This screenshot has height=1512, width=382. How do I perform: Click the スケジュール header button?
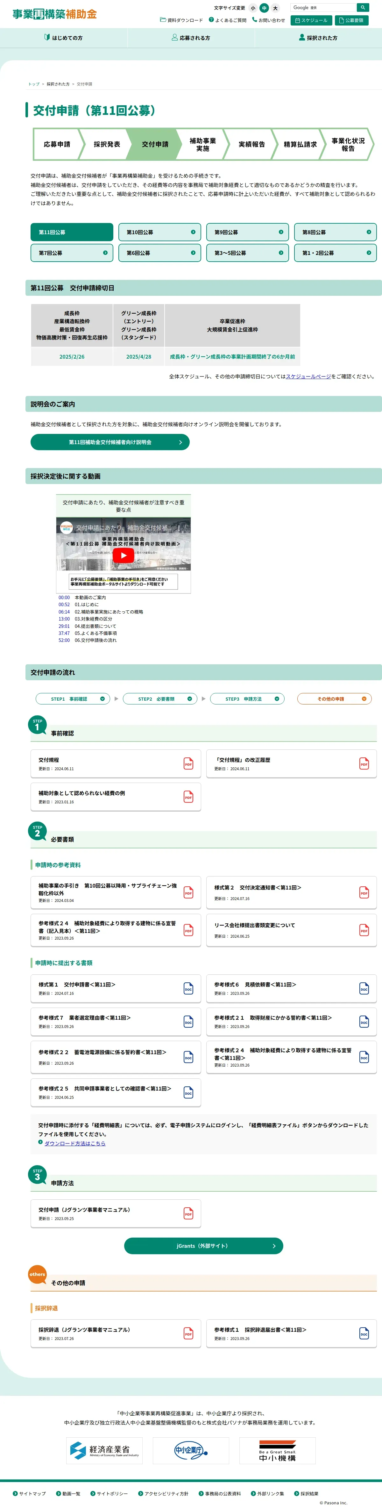coord(311,20)
